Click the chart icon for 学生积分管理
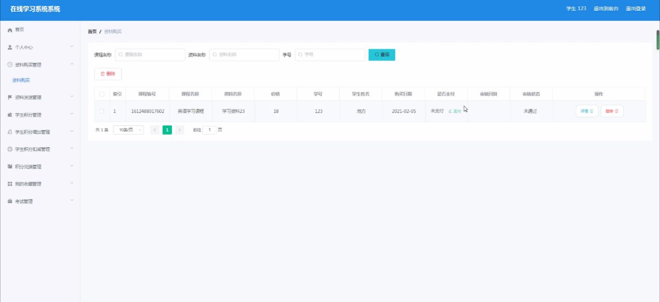Screen dimensions: 660x302 pyautogui.click(x=10, y=115)
